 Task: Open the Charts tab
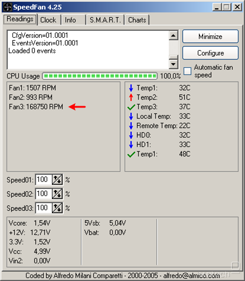pyautogui.click(x=137, y=20)
